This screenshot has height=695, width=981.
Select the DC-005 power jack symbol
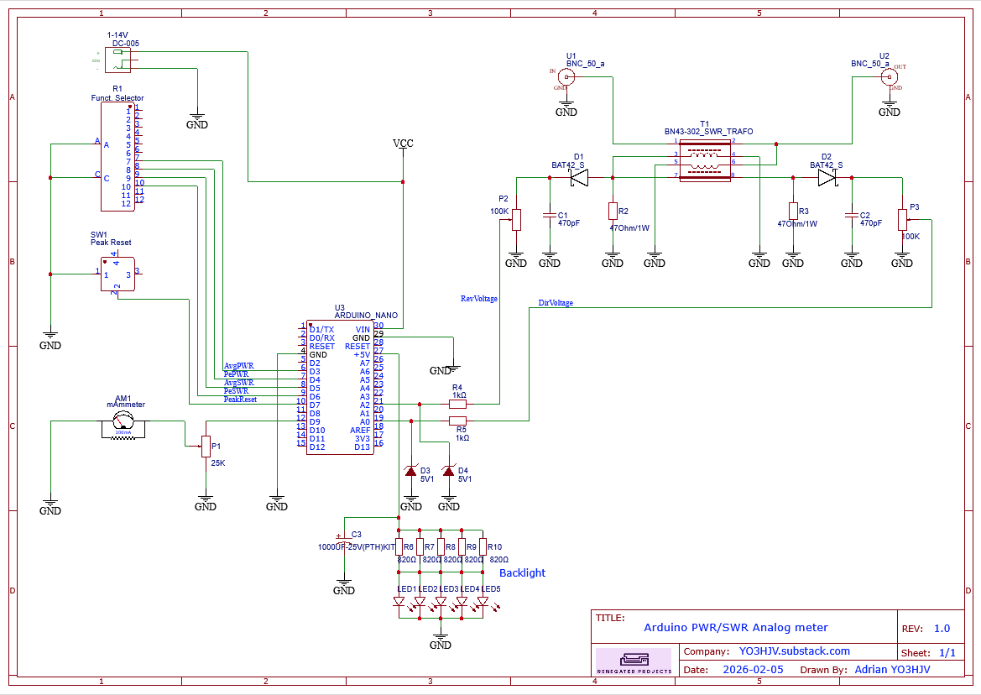[x=117, y=60]
